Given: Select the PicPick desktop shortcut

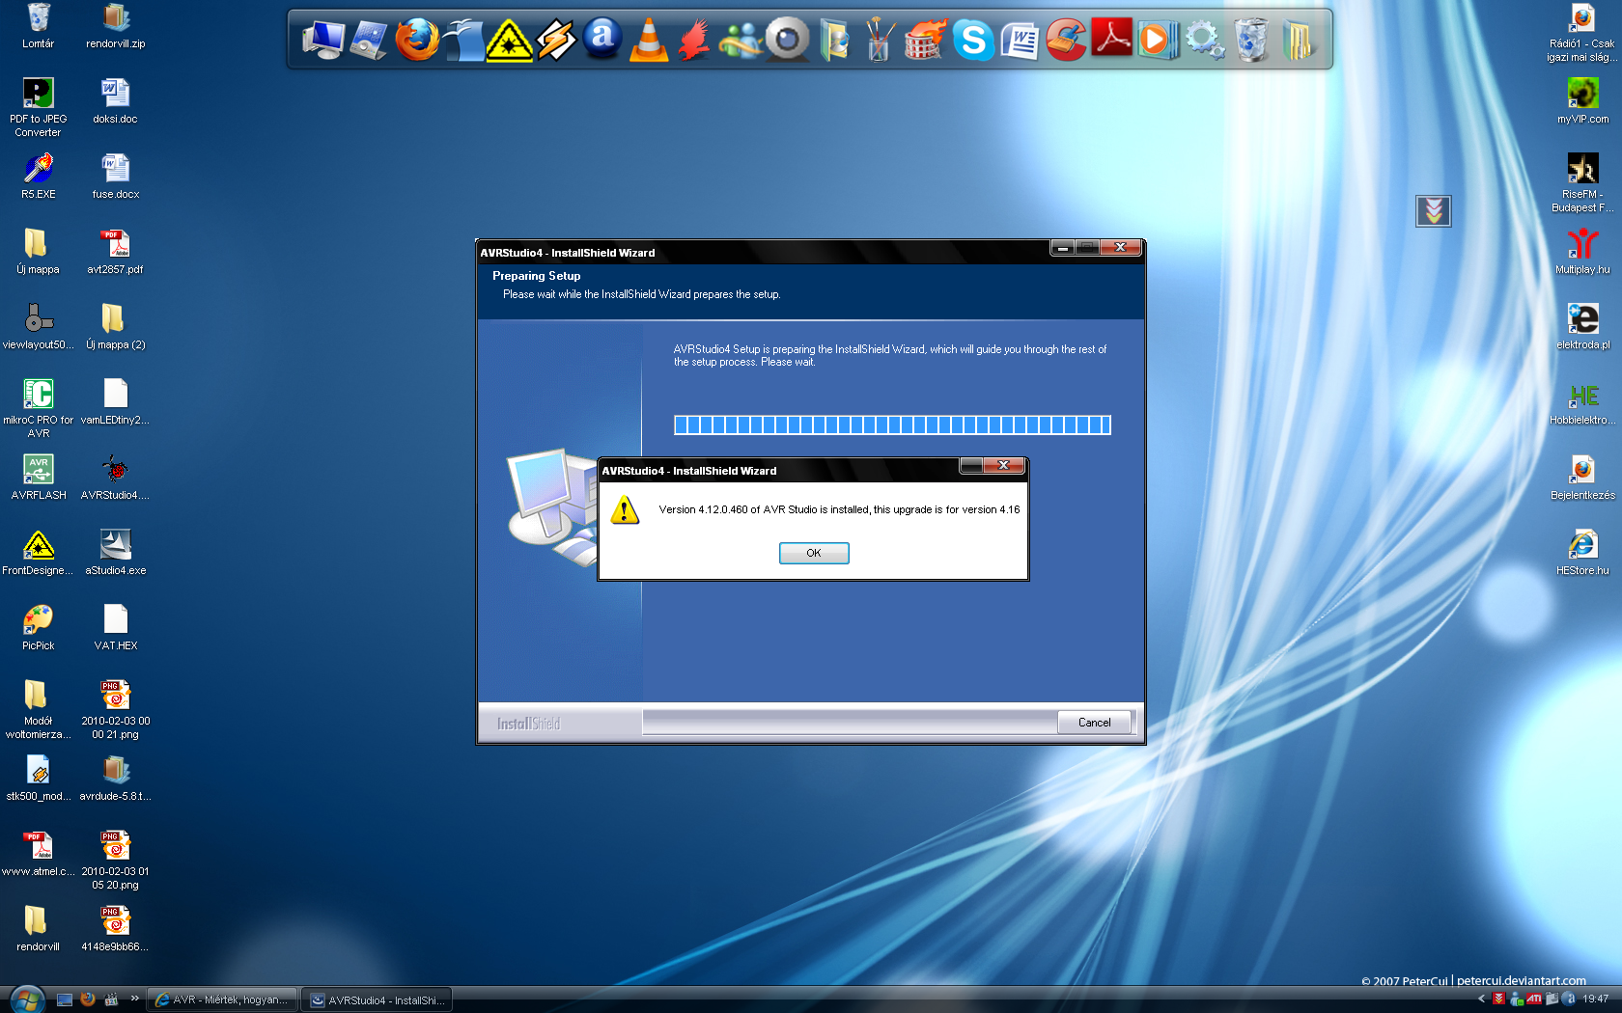Looking at the screenshot, I should (x=39, y=628).
